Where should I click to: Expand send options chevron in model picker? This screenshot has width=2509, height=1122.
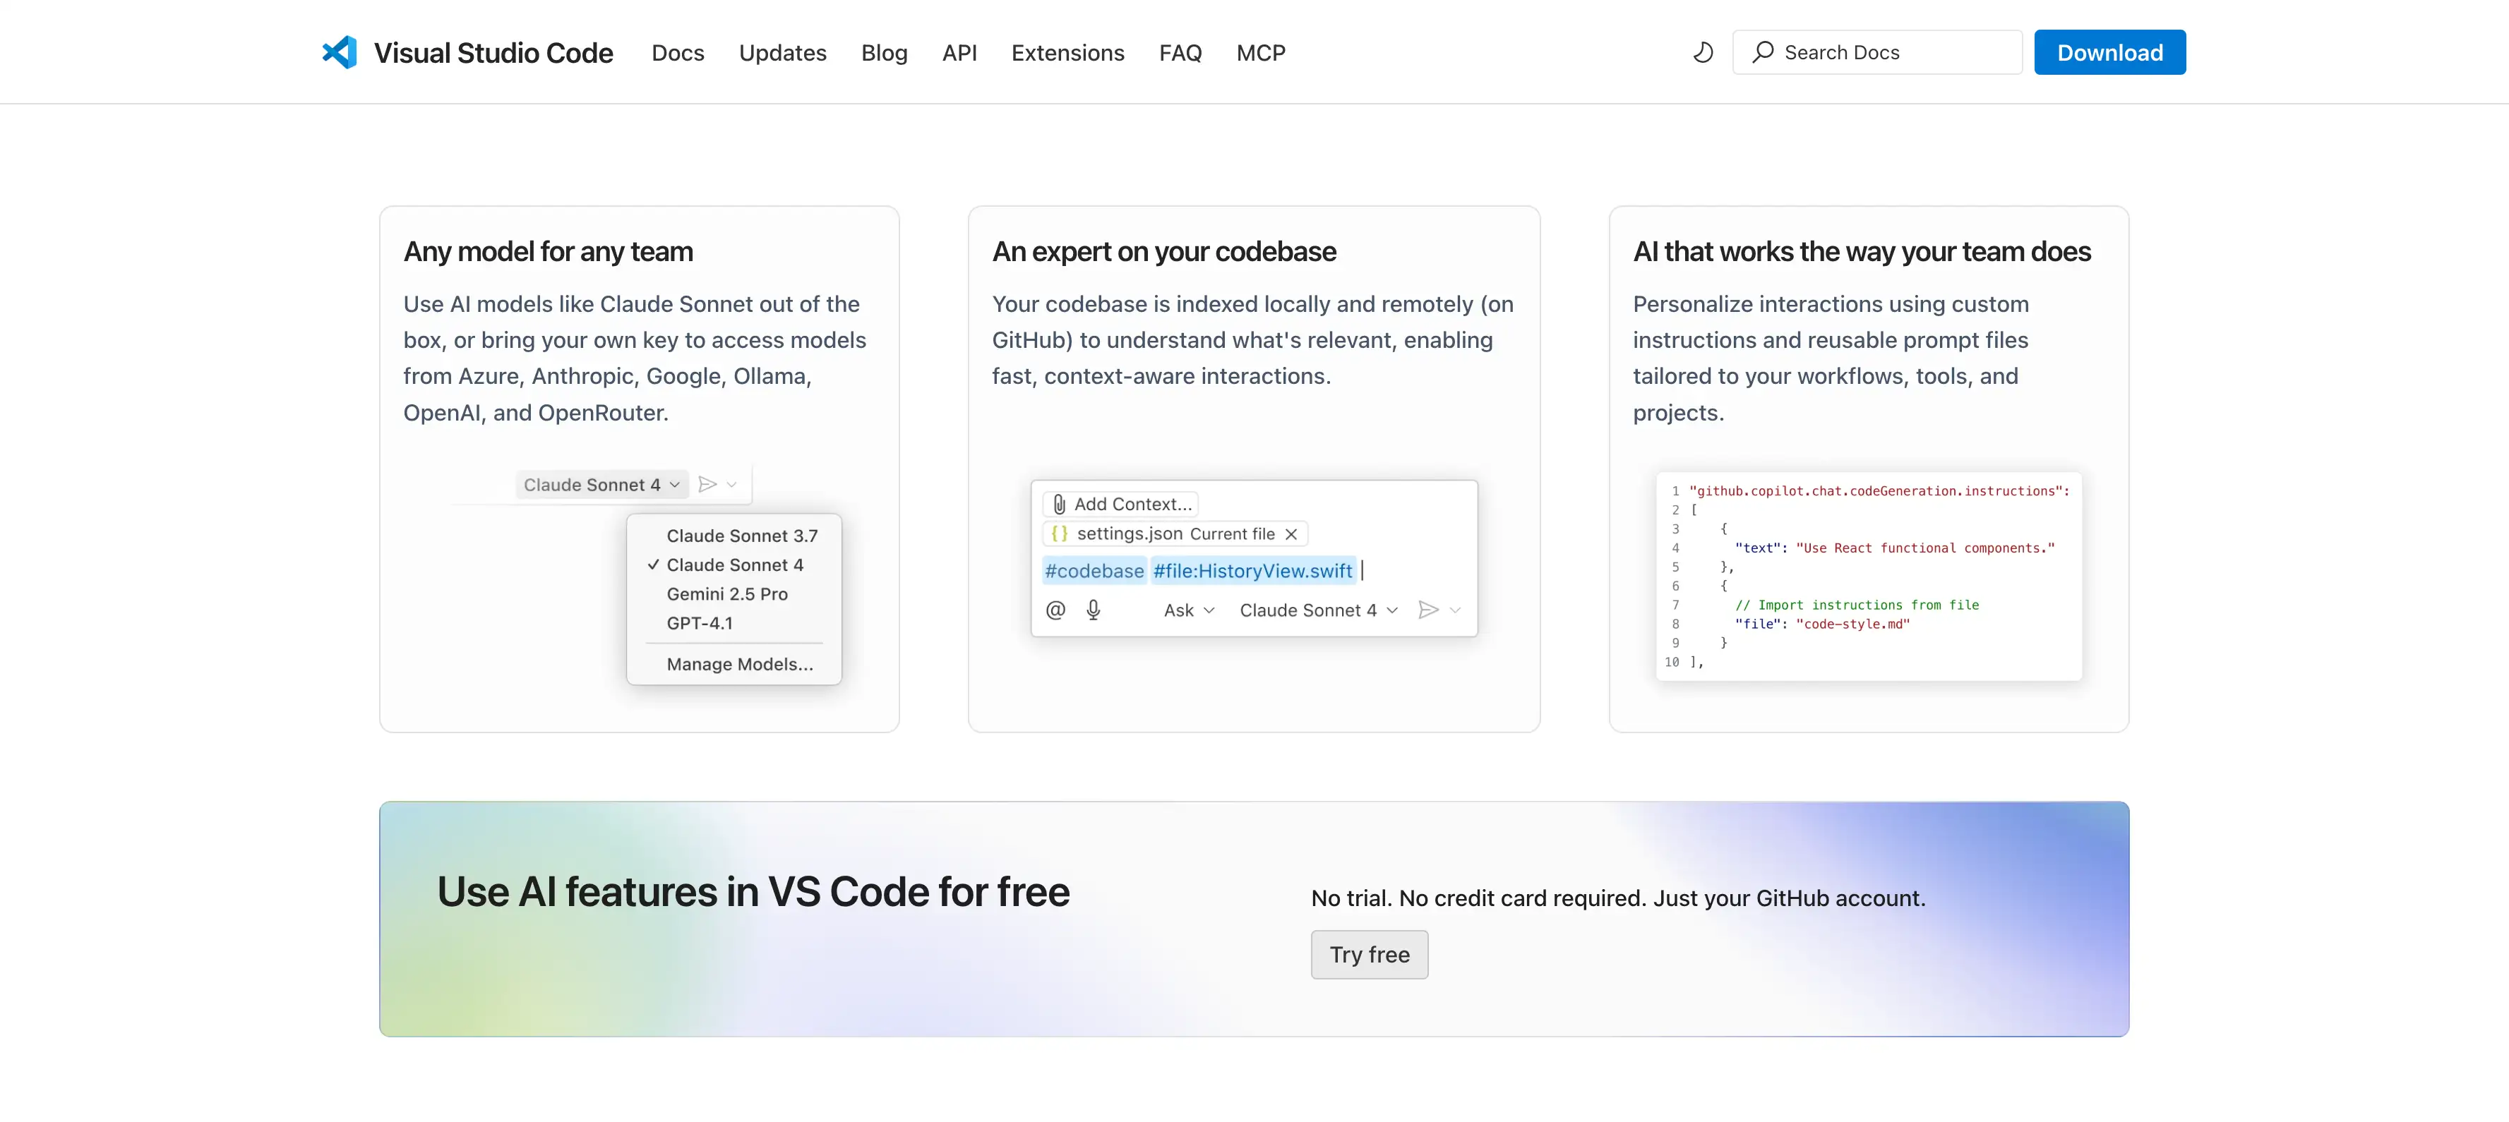point(731,484)
